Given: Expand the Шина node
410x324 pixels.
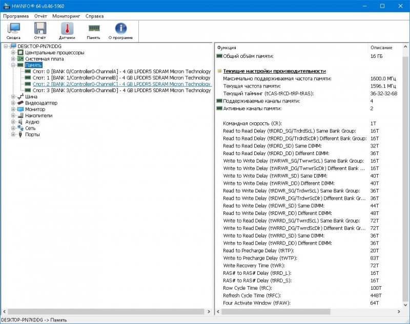Looking at the screenshot, I should pyautogui.click(x=13, y=97).
